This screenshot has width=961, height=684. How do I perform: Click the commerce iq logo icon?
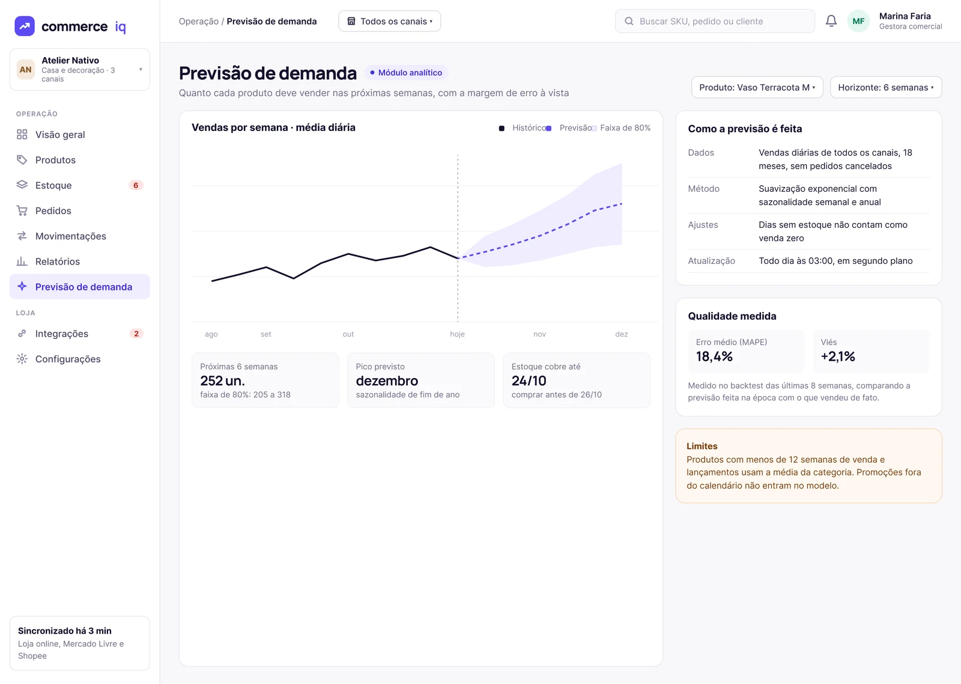coord(25,26)
